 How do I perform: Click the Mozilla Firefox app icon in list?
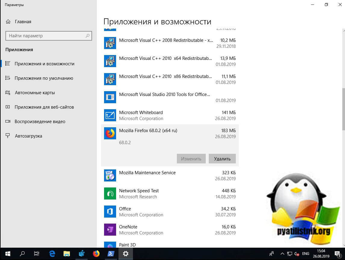tap(110, 133)
